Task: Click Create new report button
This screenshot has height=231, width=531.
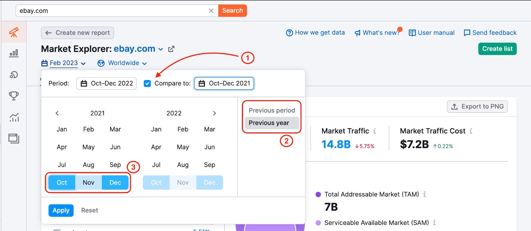Action: click(78, 33)
